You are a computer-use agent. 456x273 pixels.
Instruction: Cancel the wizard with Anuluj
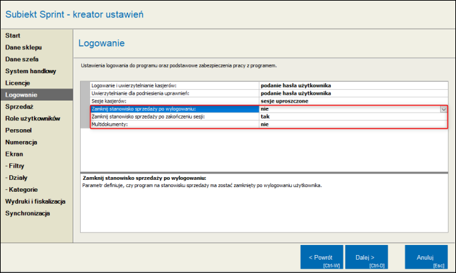[x=425, y=257]
